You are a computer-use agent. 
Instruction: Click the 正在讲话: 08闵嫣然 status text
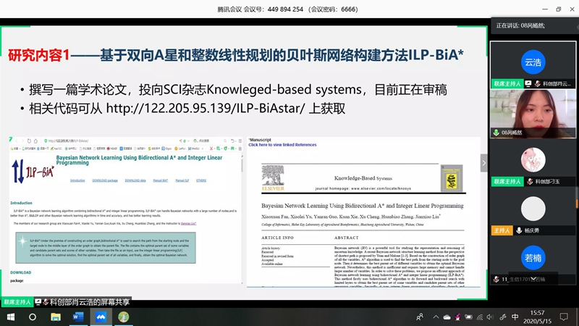pos(520,25)
